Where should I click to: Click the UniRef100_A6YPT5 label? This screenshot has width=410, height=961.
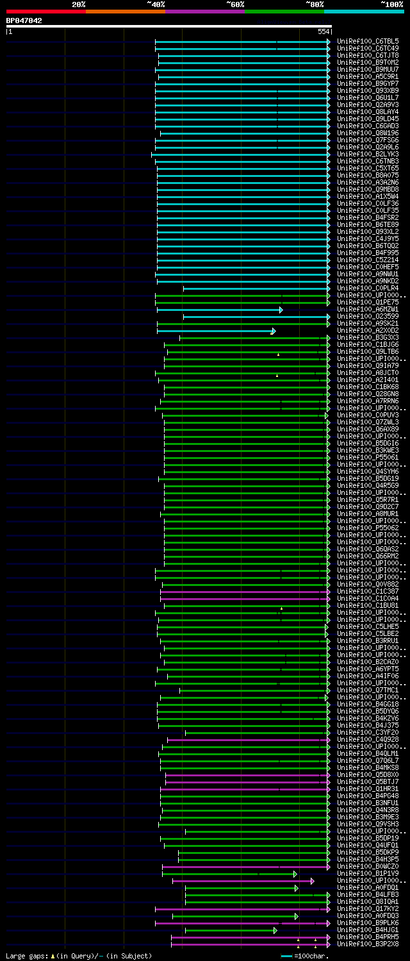click(368, 669)
